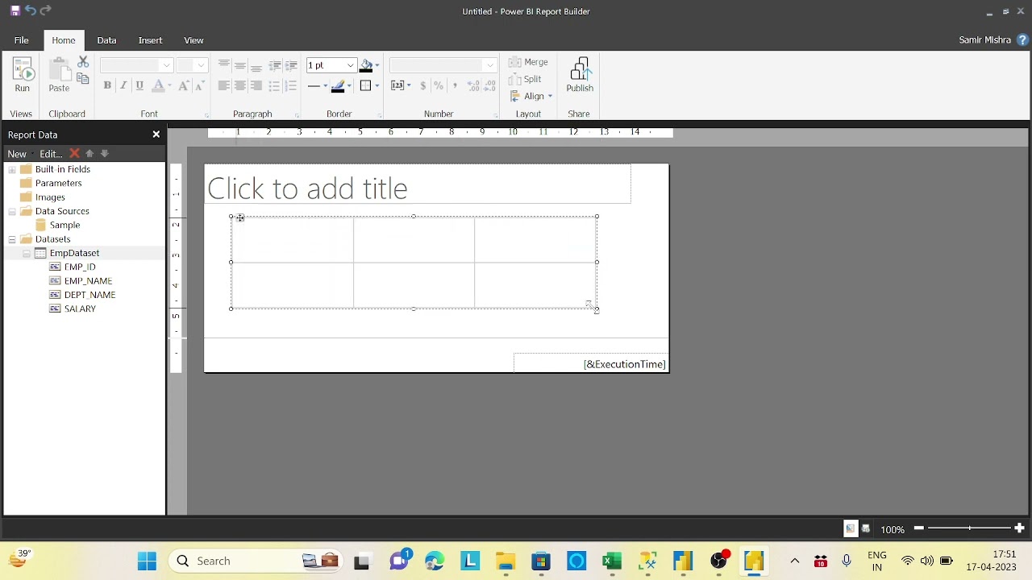This screenshot has height=580, width=1032.
Task: Open the File menu
Action: 22,40
